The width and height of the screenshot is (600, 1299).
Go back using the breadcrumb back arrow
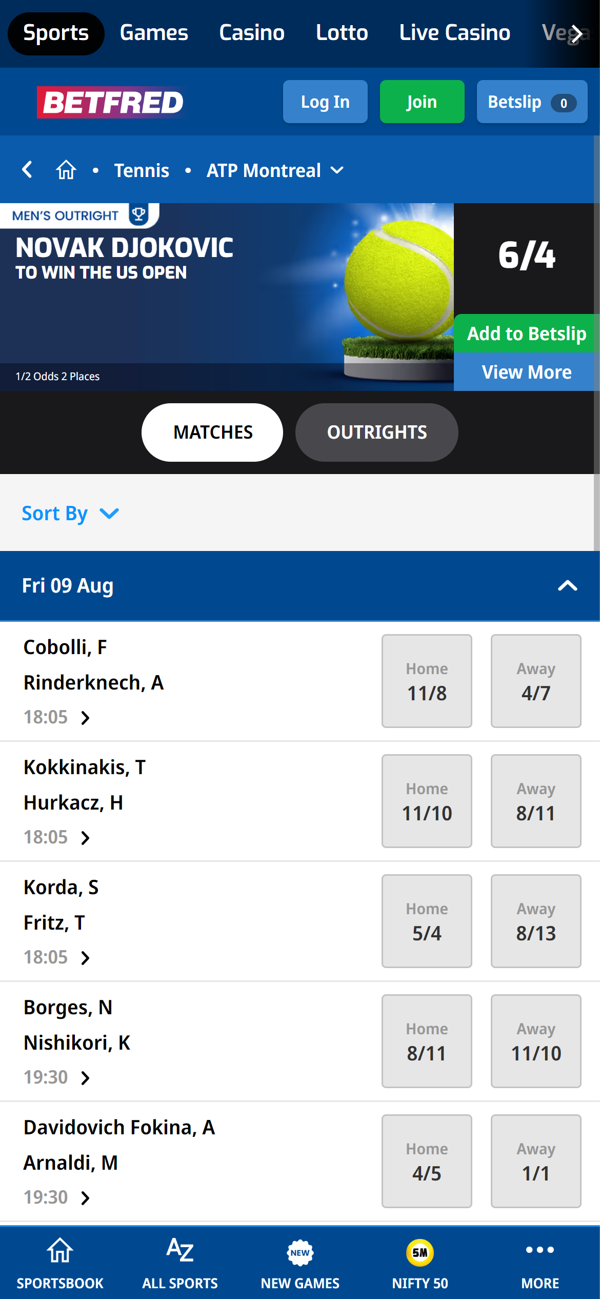(x=28, y=170)
